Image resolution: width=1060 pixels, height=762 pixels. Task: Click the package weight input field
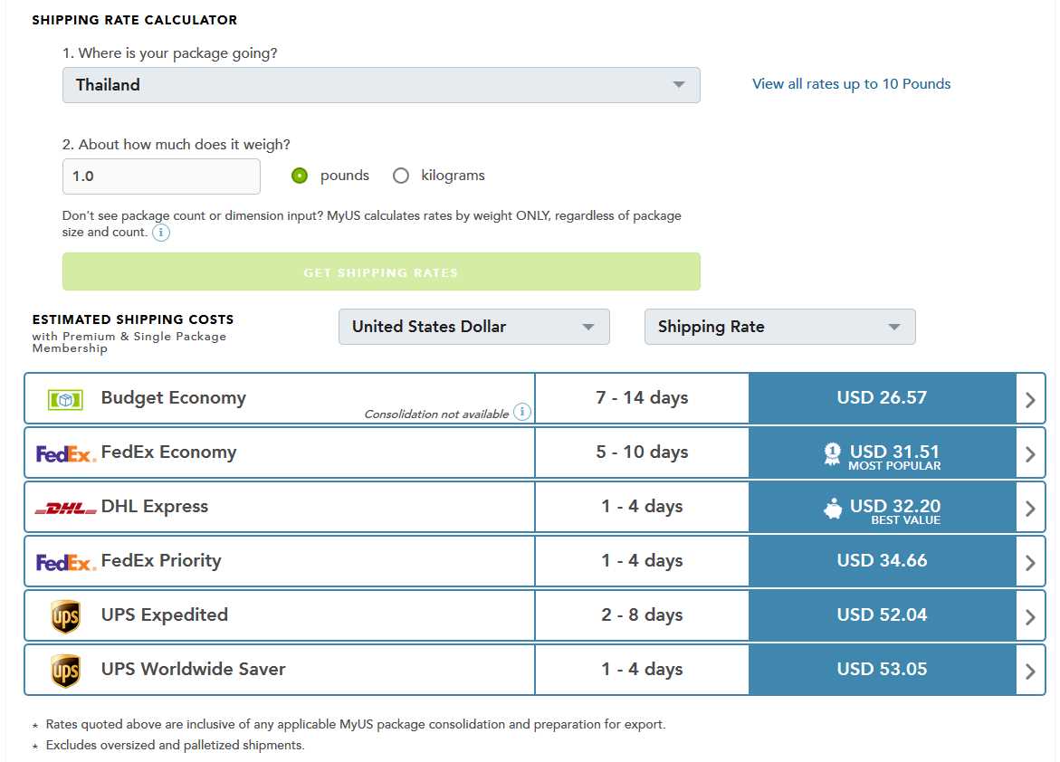(x=161, y=176)
